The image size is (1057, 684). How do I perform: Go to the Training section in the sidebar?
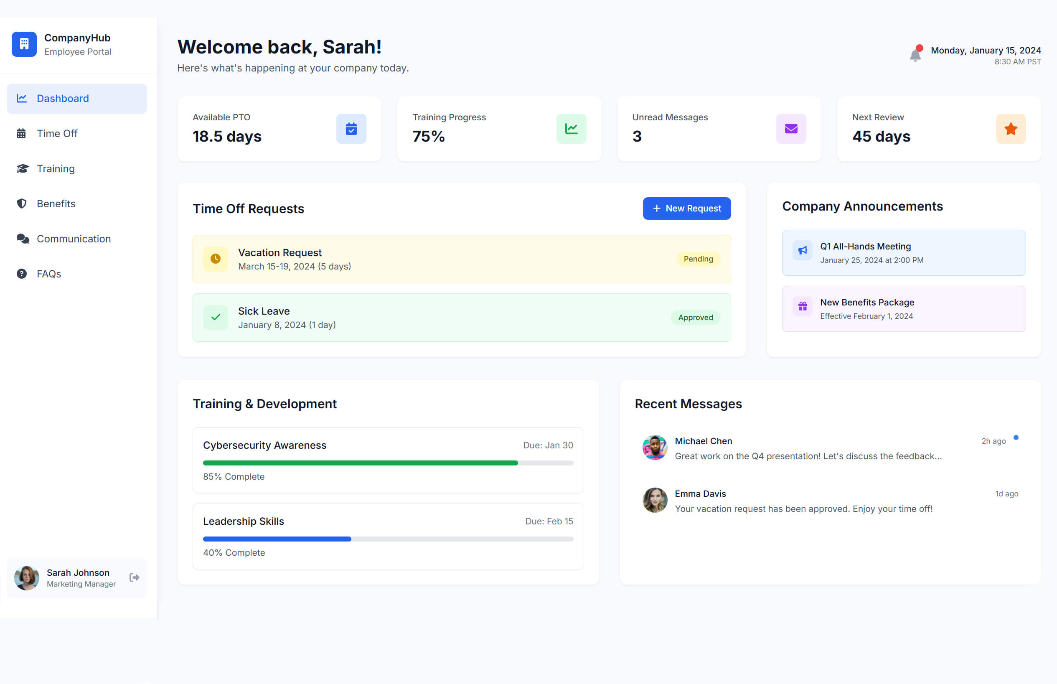56,169
